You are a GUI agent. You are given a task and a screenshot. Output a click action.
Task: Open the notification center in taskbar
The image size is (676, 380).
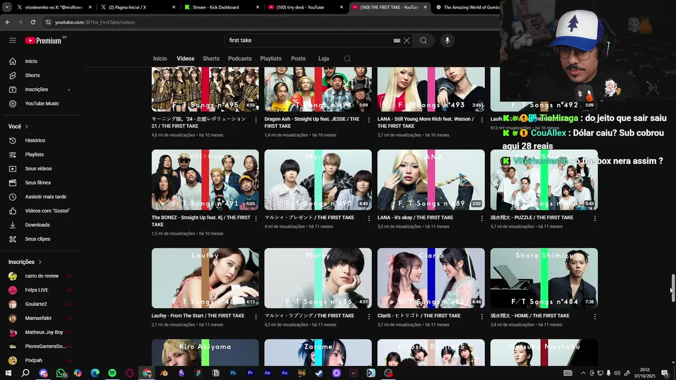[665, 373]
